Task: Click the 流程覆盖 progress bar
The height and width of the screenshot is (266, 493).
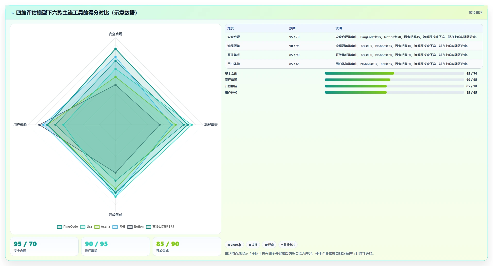Action: click(394, 80)
